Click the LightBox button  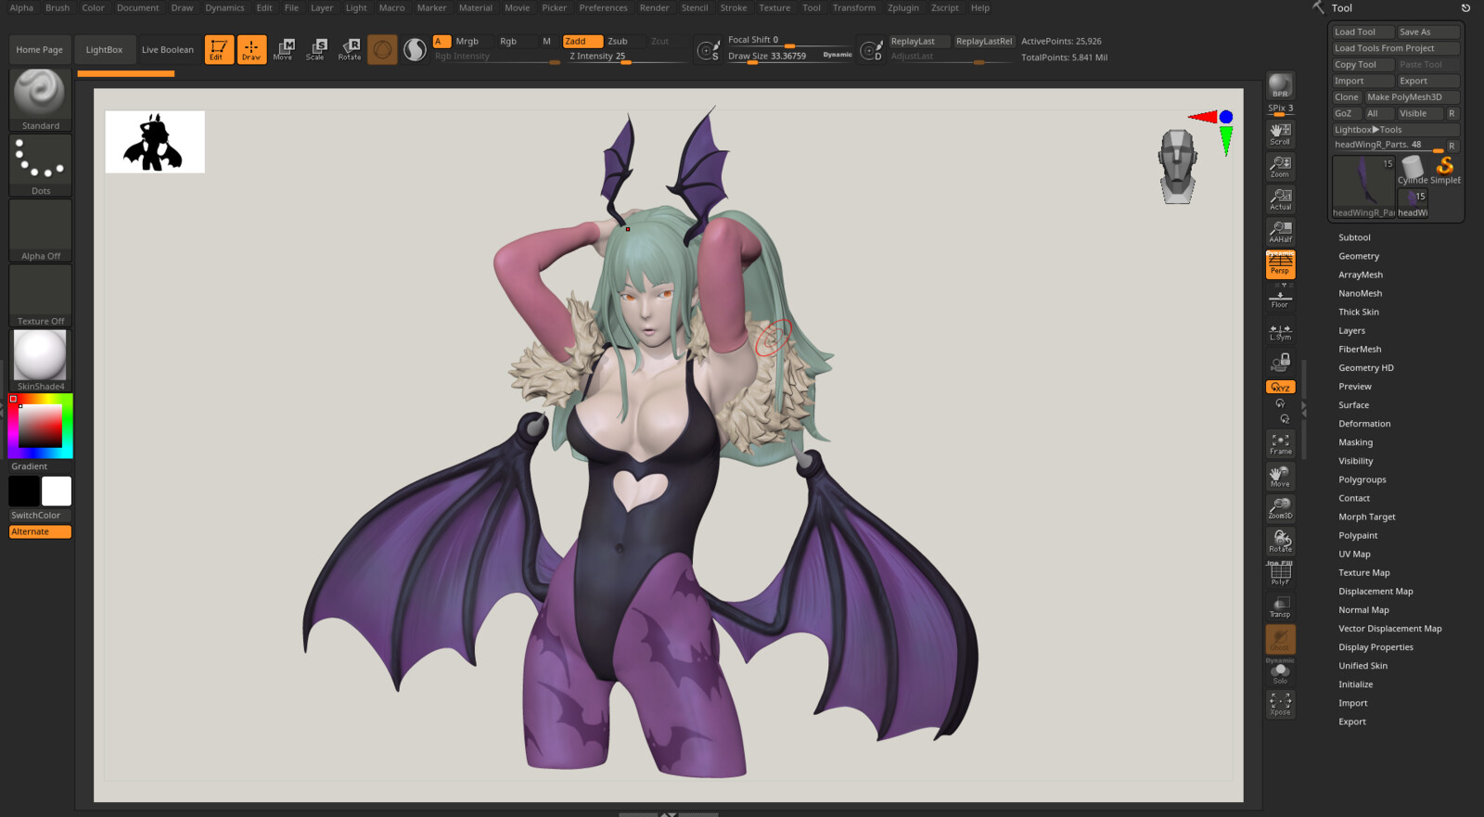(104, 49)
